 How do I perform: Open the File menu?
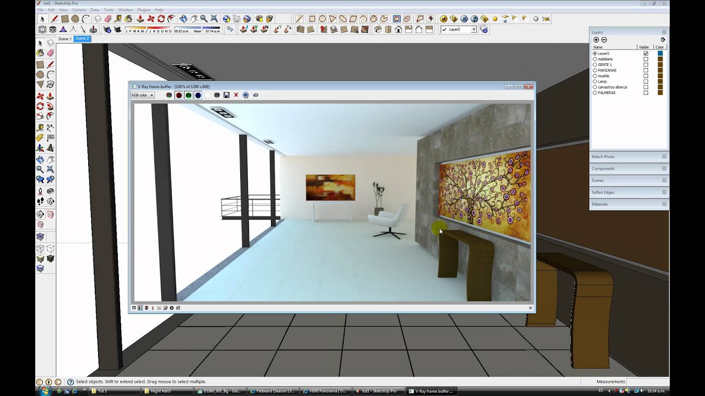point(40,10)
